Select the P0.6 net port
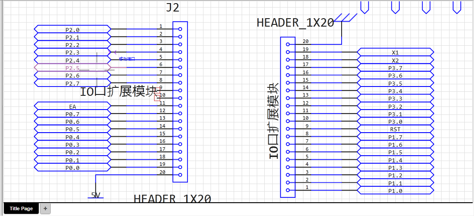The image size is (474, 216). click(72, 121)
